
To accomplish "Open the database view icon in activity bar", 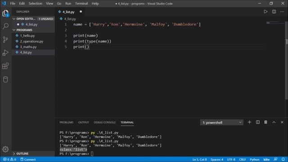I will (5, 79).
